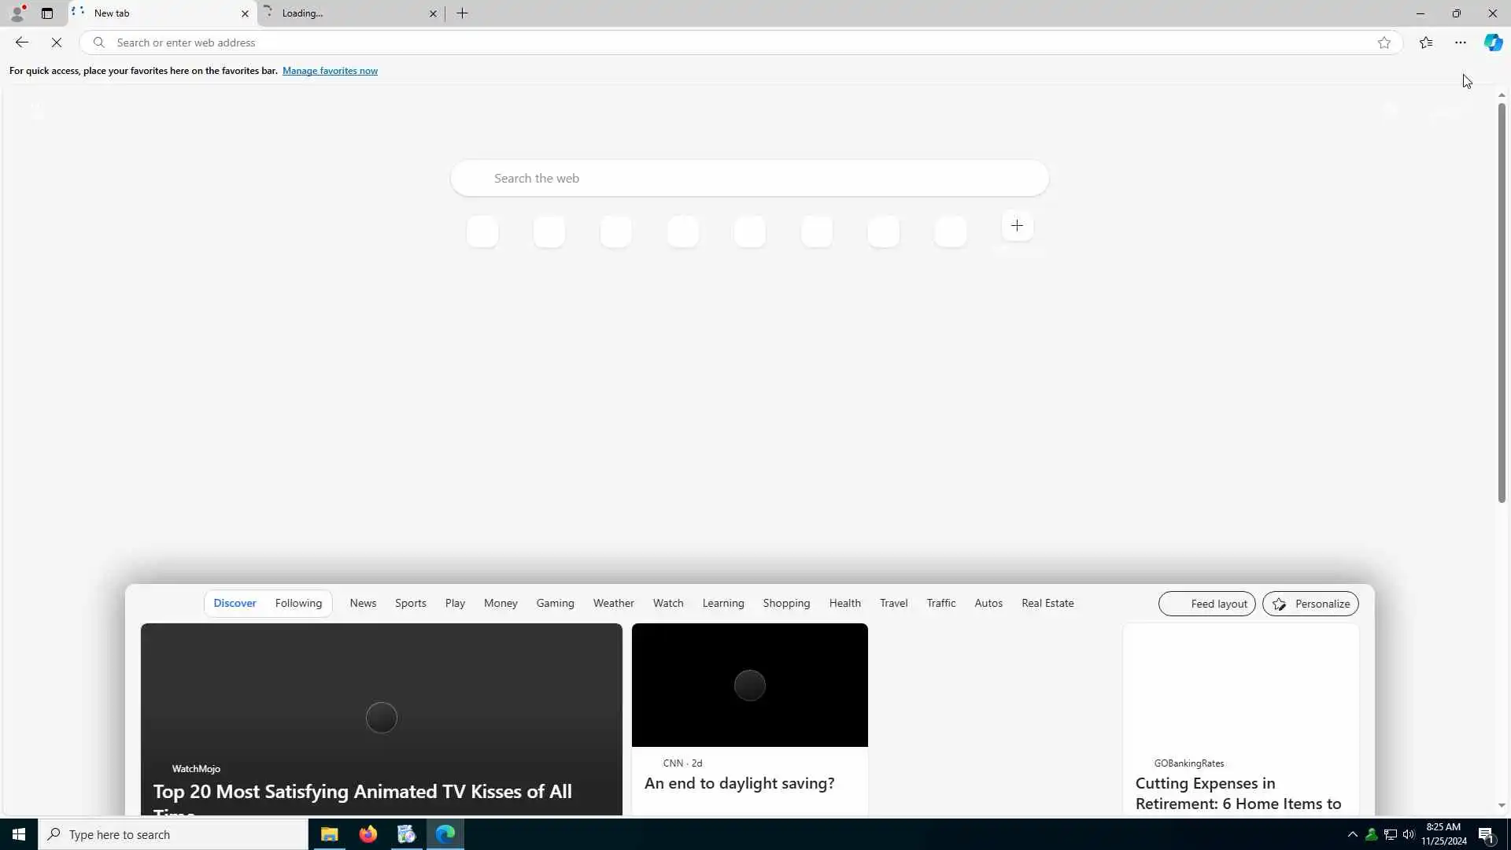Open the browser profile icon
This screenshot has width=1511, height=850.
17,13
